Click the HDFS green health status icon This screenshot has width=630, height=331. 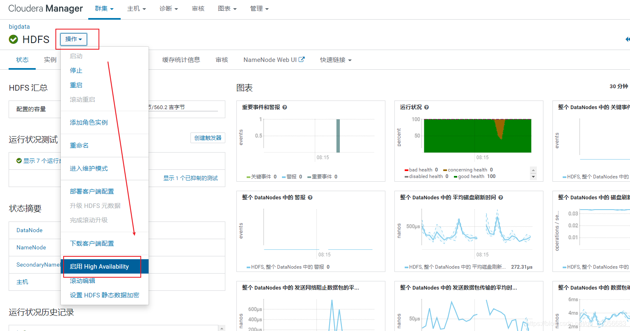[x=14, y=39]
